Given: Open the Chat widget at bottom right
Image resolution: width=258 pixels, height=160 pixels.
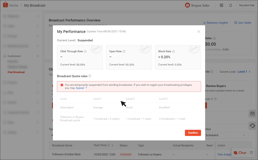Looking at the screenshot, I should (240, 153).
